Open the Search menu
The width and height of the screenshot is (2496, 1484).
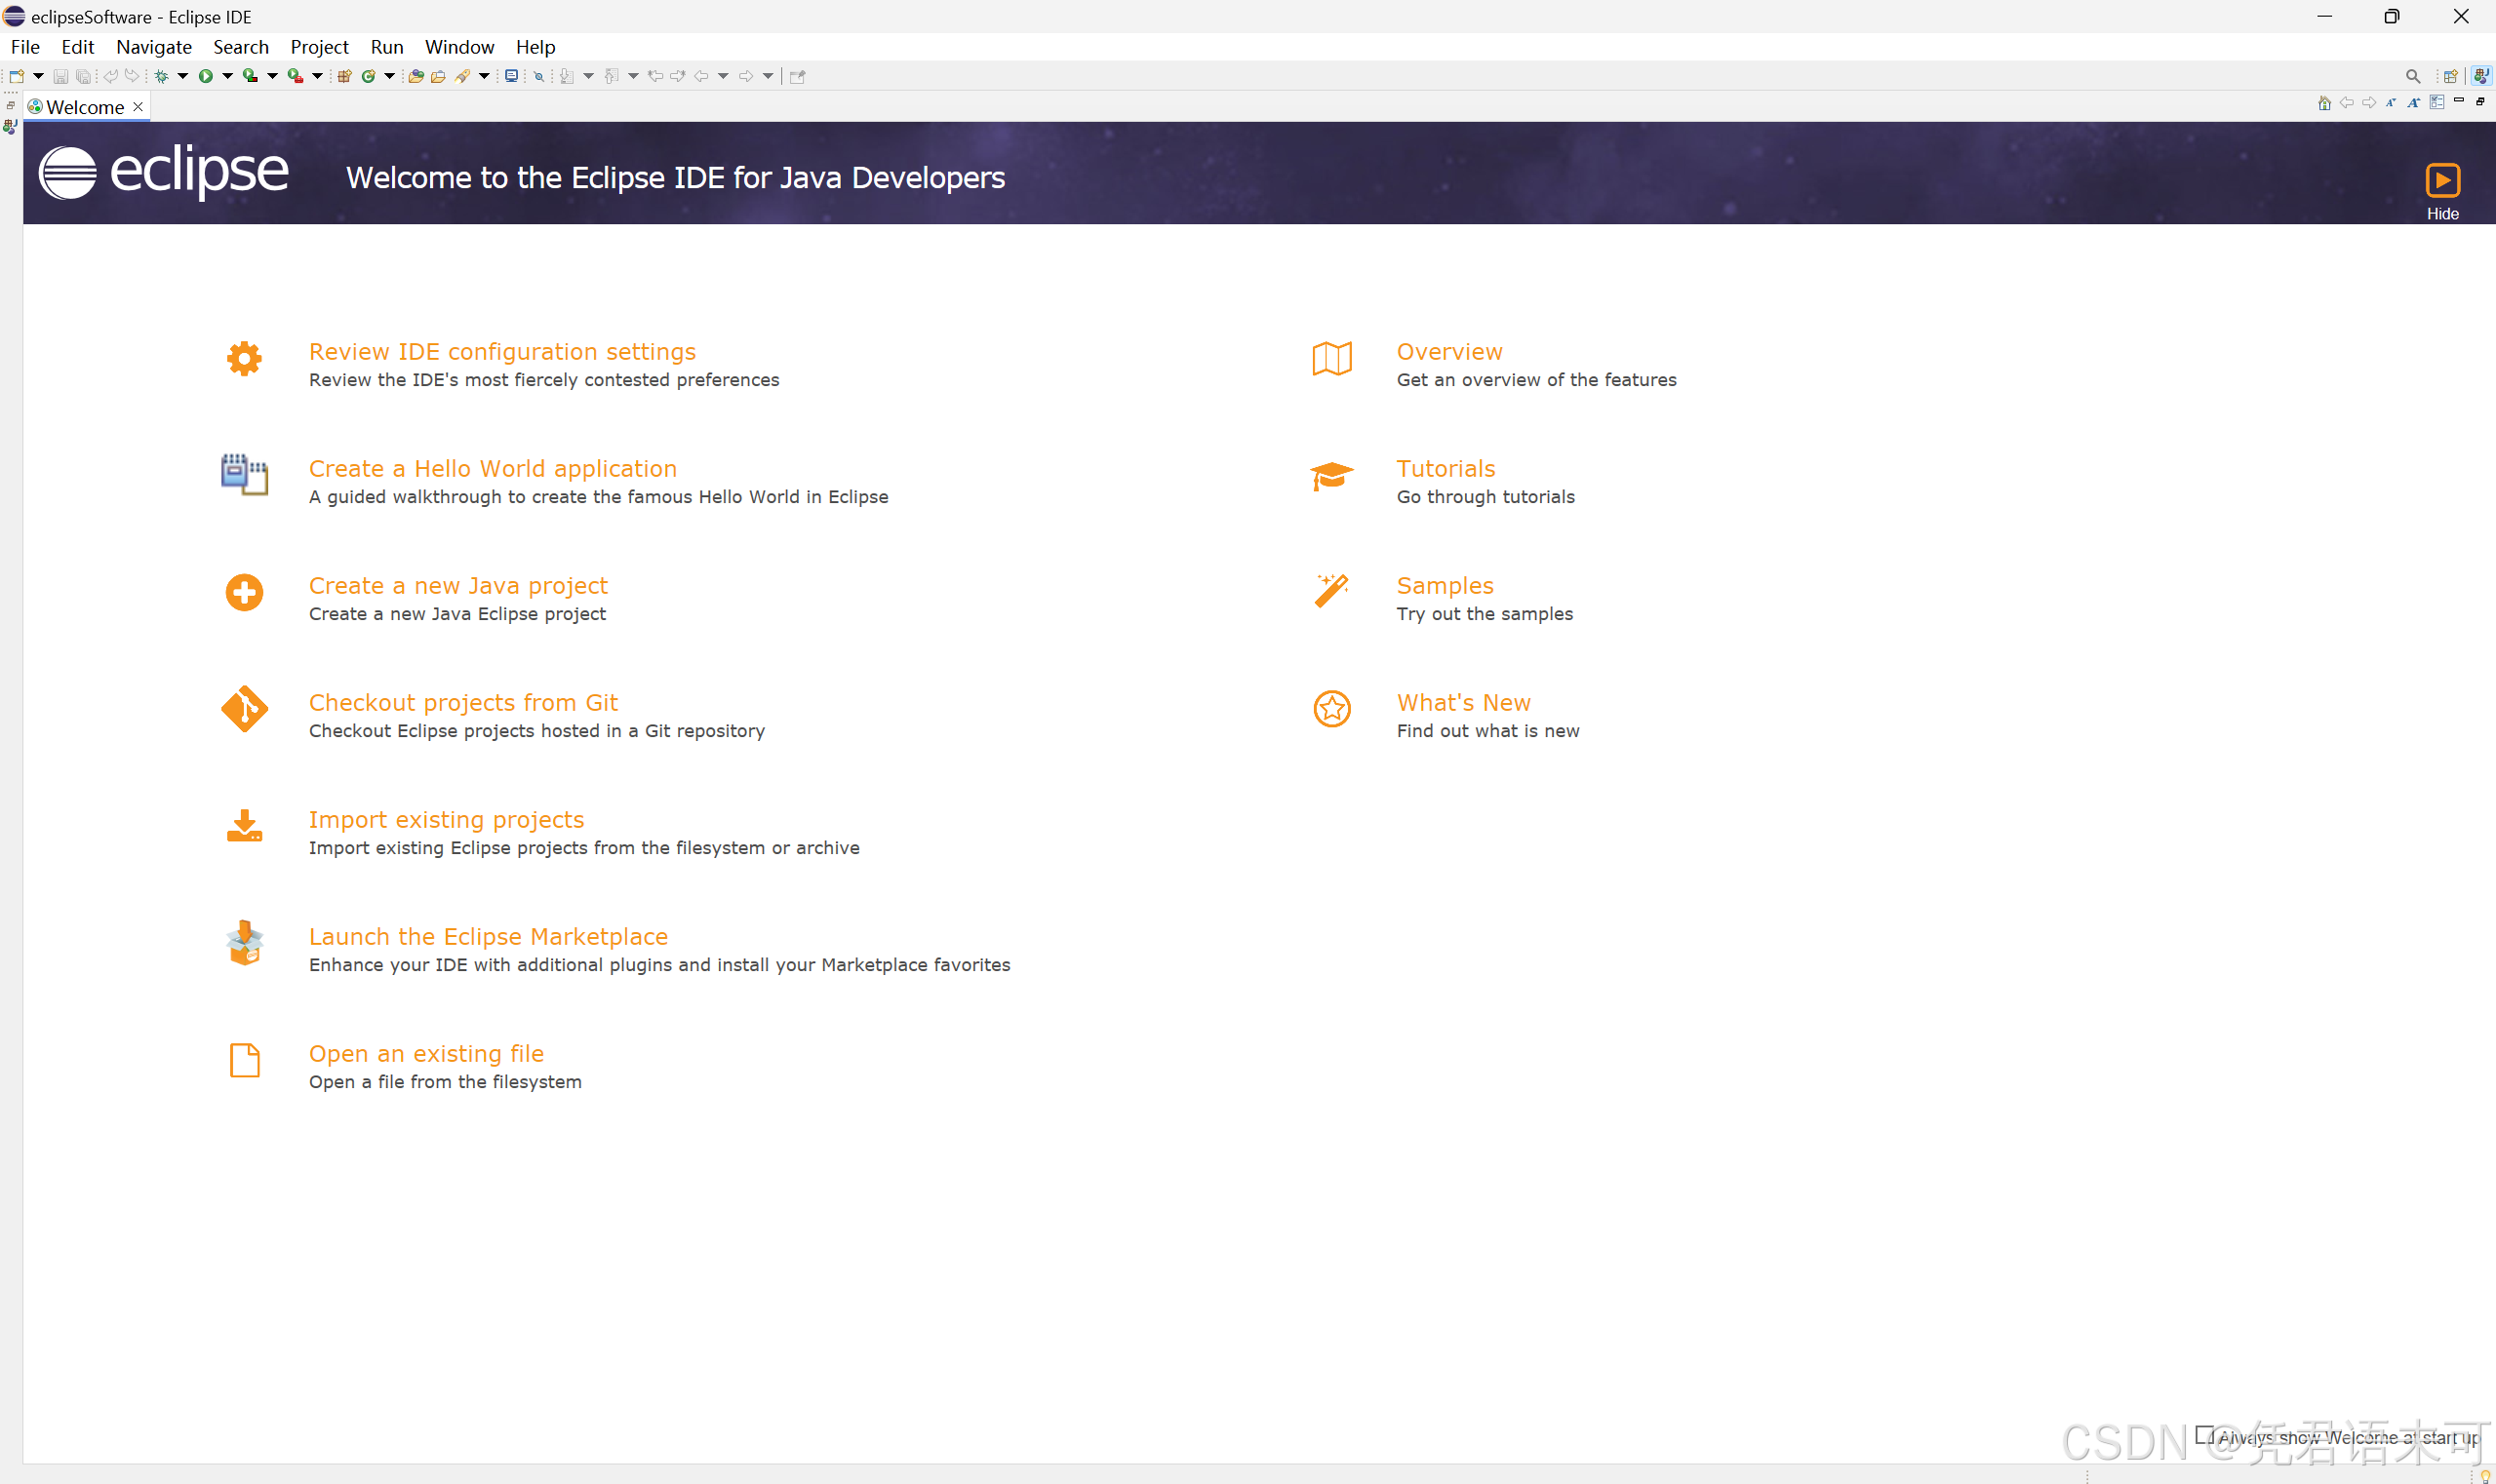point(240,47)
